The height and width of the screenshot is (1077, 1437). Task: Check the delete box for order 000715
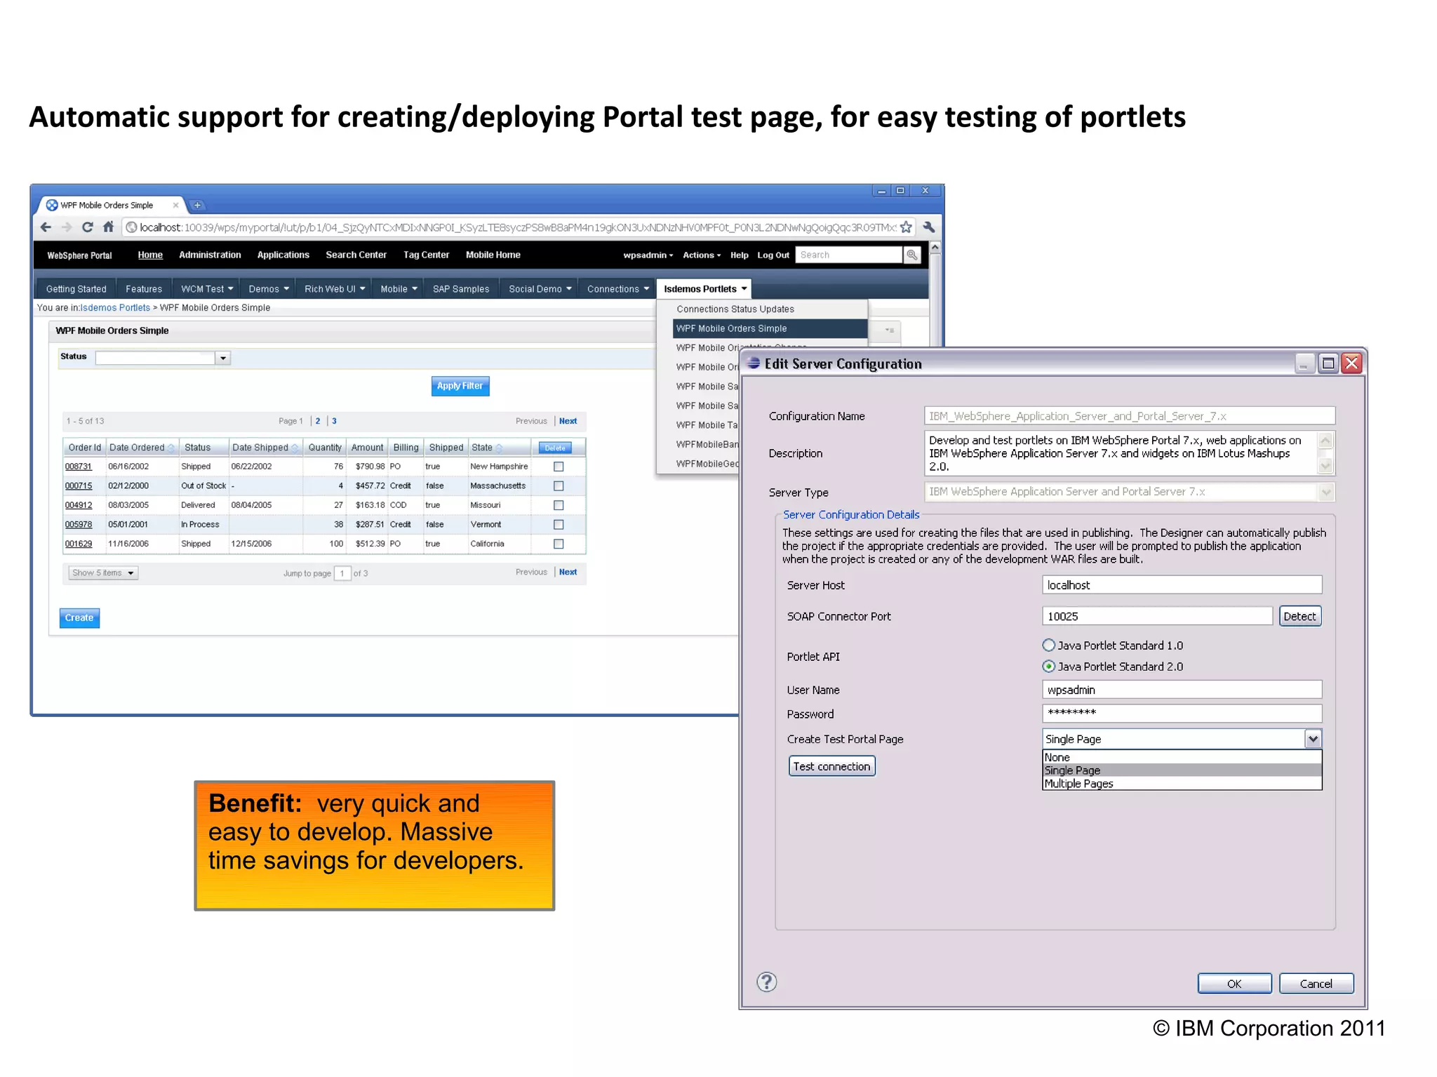pos(559,486)
